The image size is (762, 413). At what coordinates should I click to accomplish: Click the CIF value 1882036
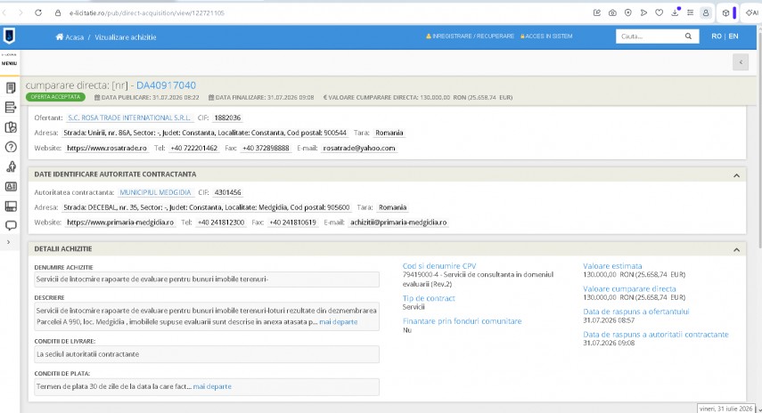tap(227, 117)
